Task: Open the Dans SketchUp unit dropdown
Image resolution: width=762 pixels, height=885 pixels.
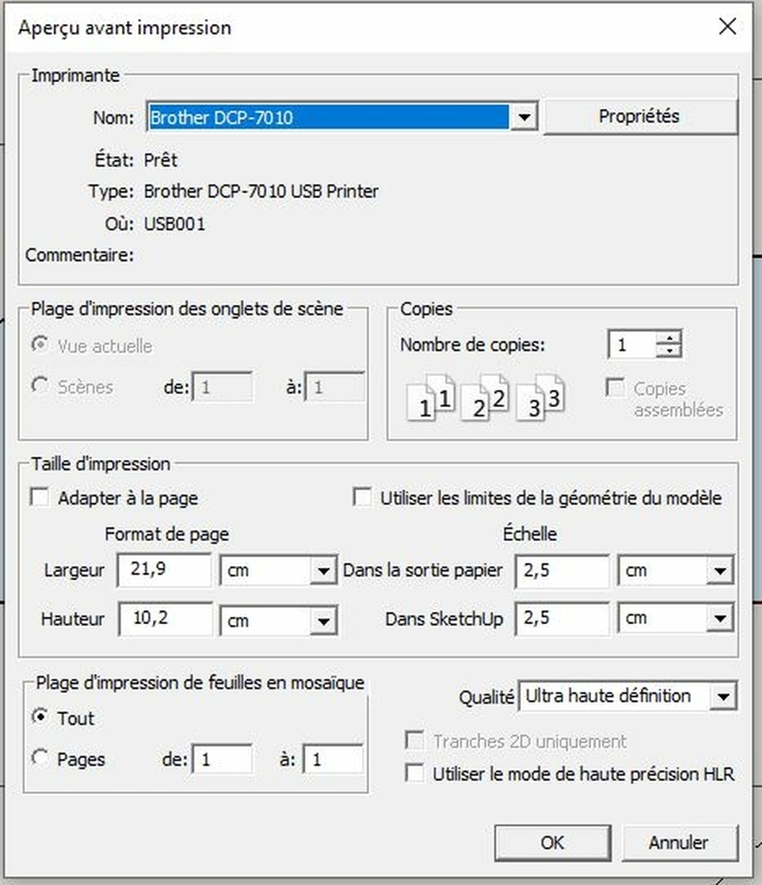Action: (x=720, y=618)
